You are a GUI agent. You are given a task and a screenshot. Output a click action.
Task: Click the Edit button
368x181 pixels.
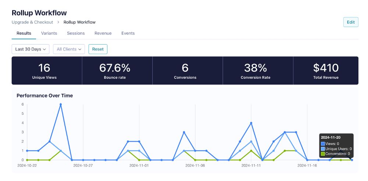pos(351,22)
